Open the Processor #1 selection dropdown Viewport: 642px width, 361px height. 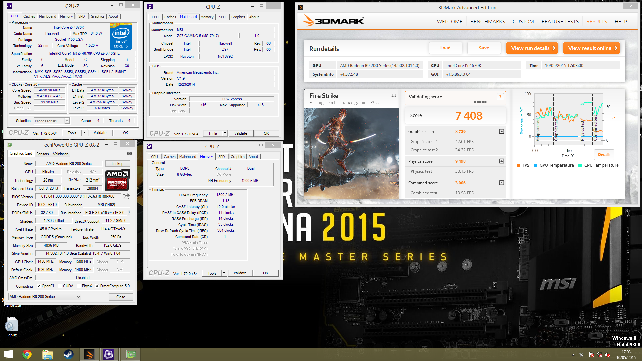(51, 121)
